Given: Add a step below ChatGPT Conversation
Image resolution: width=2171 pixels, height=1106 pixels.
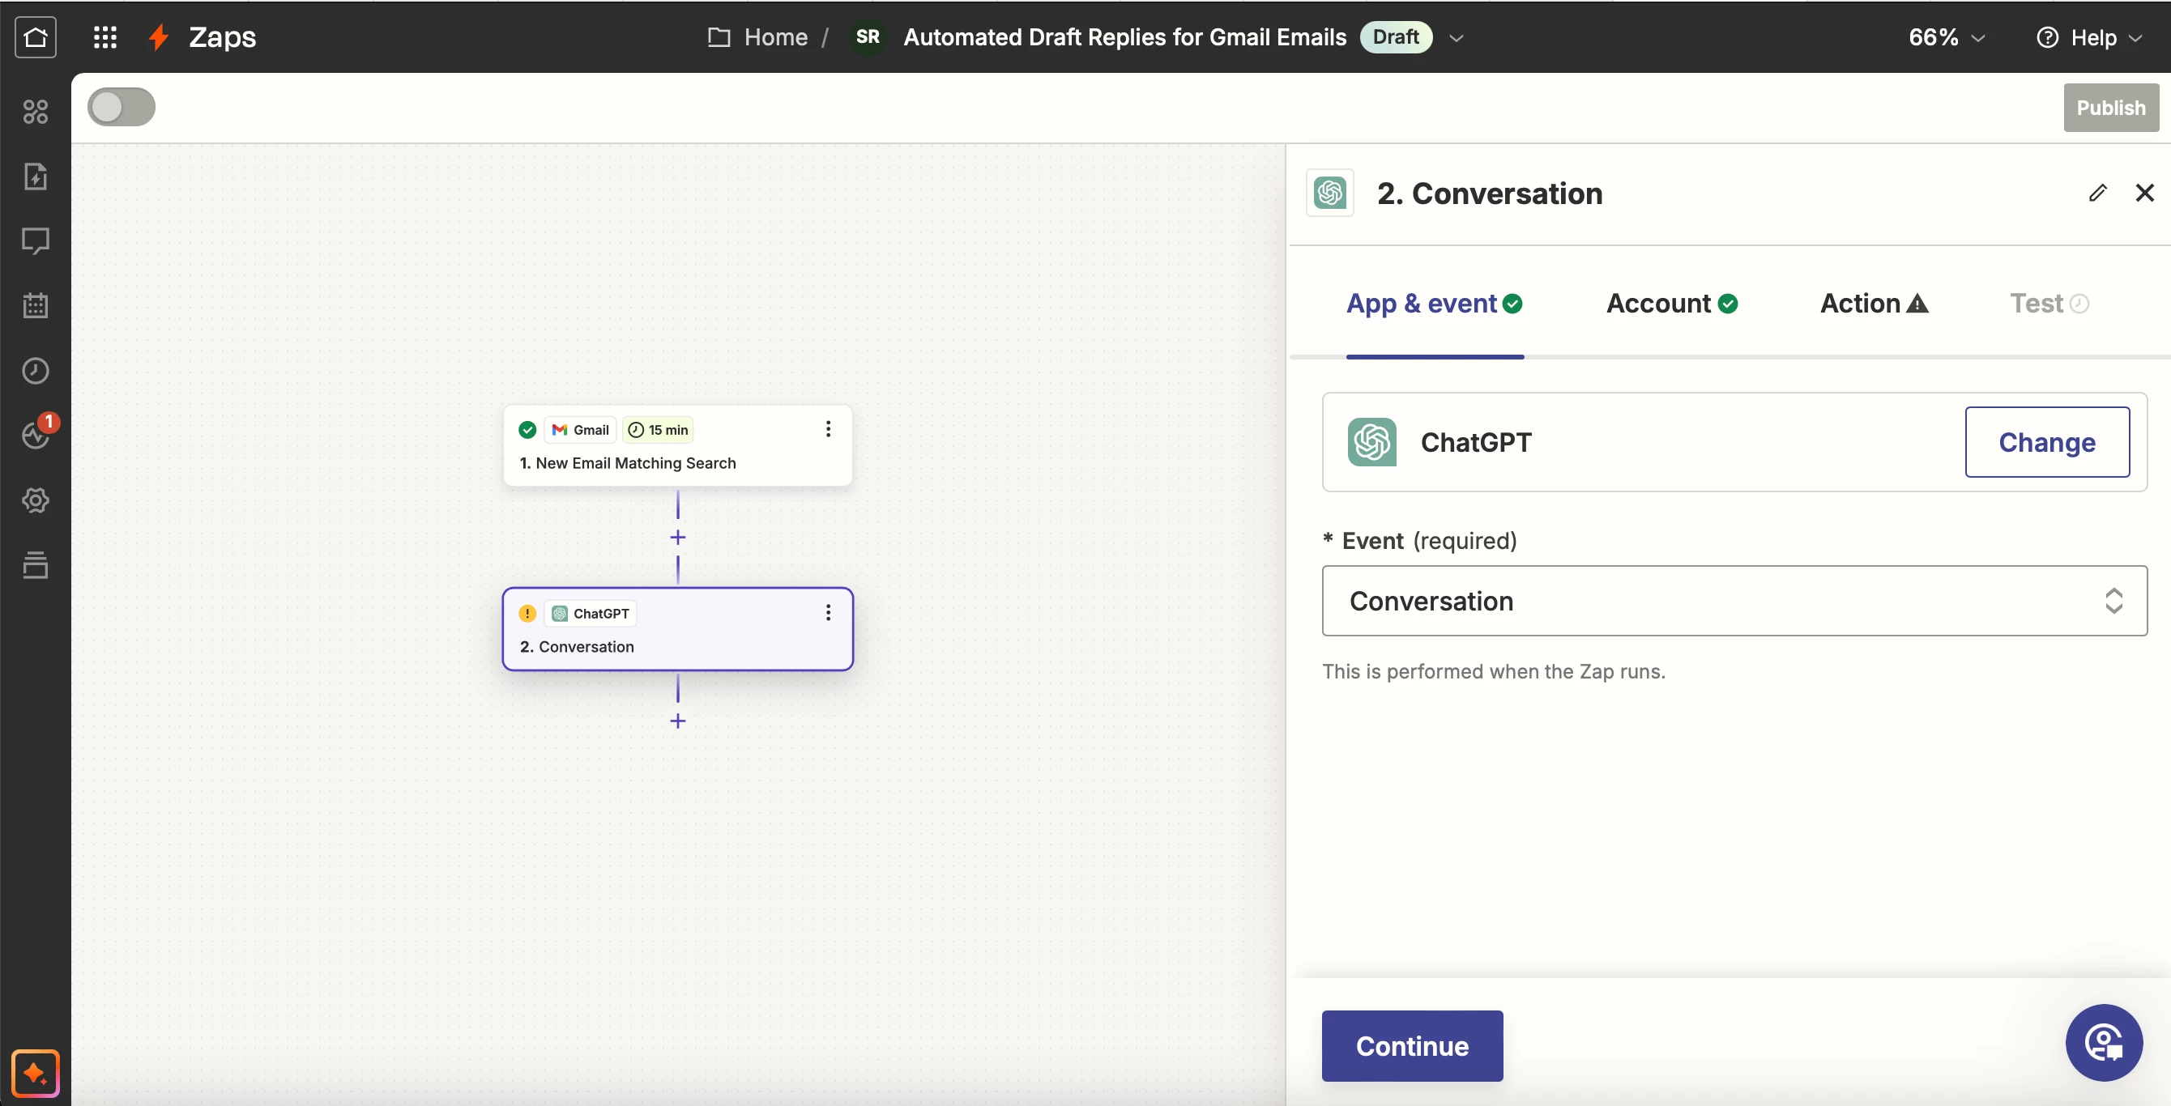Looking at the screenshot, I should (x=677, y=721).
